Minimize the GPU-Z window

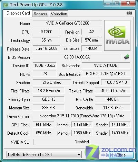[x=108, y=3]
